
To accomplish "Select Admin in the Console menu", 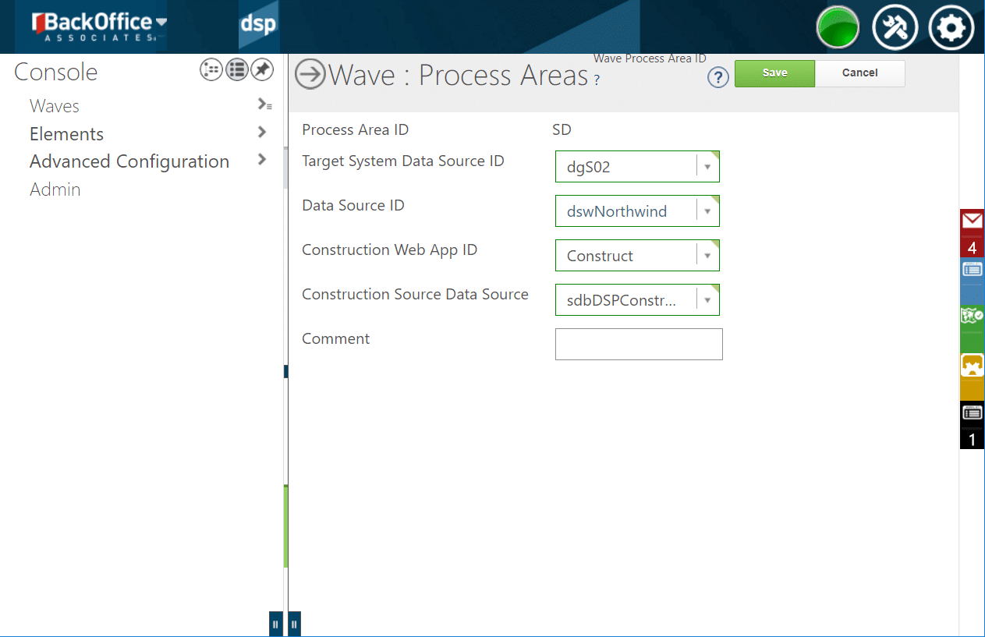I will coord(55,189).
